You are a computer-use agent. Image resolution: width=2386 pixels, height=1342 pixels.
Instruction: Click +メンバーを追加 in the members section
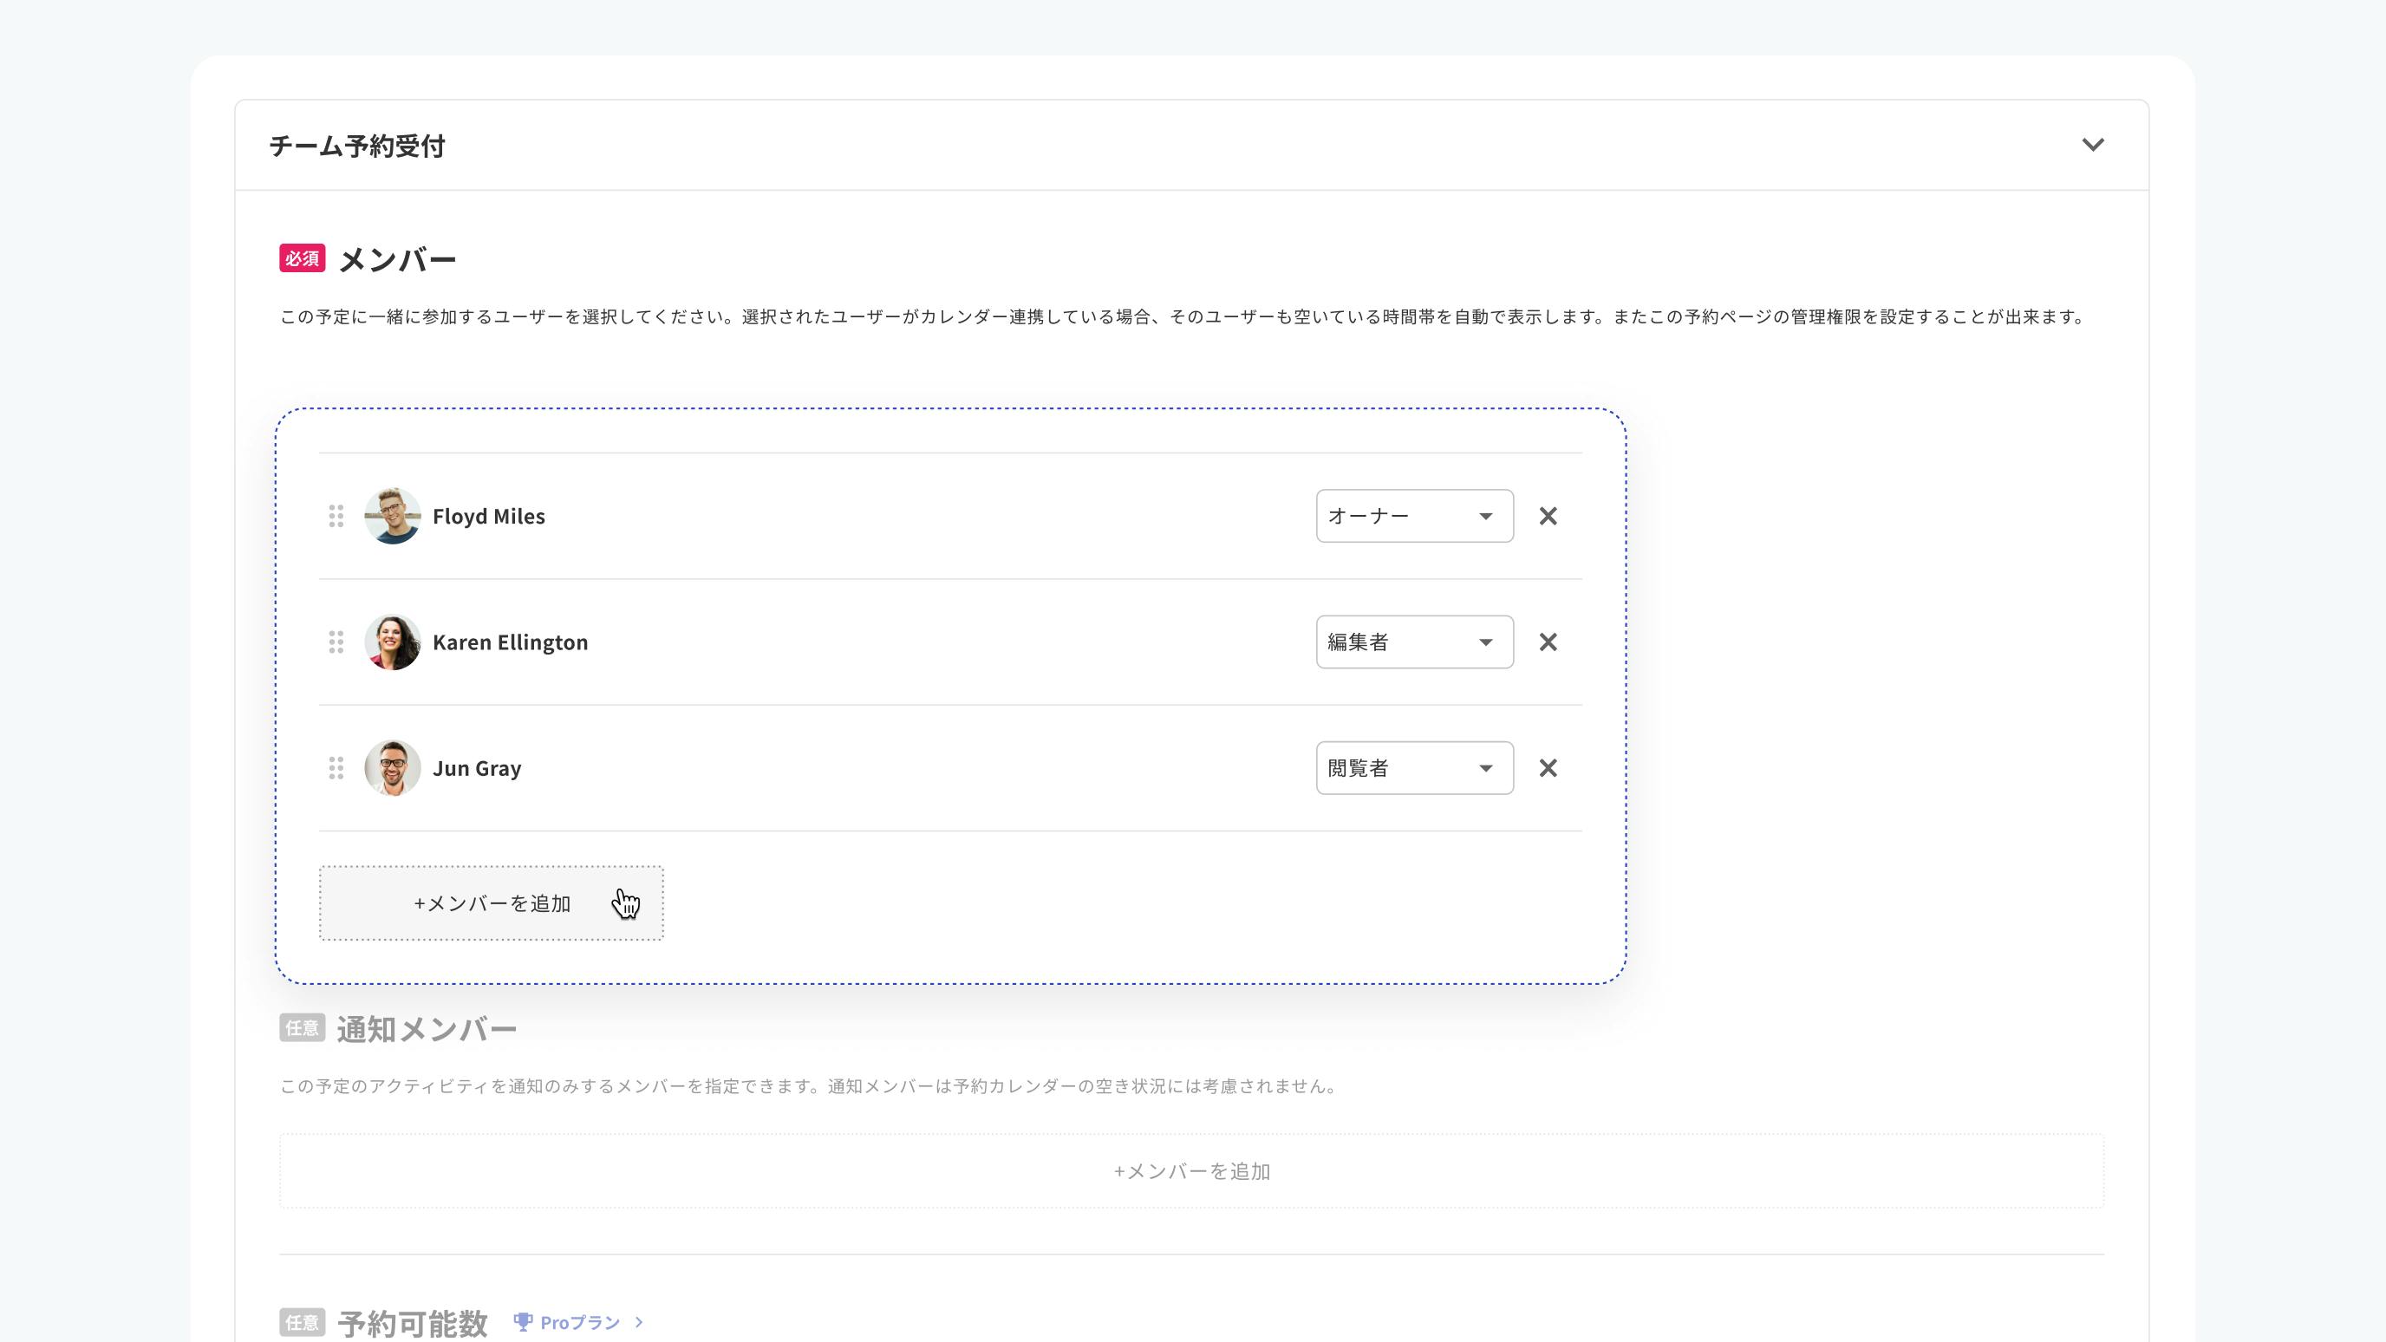point(490,902)
